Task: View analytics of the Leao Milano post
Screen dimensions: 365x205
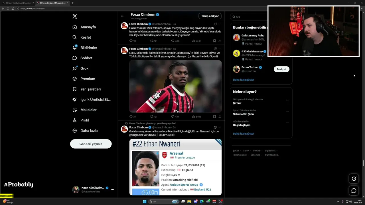Action: (196, 117)
